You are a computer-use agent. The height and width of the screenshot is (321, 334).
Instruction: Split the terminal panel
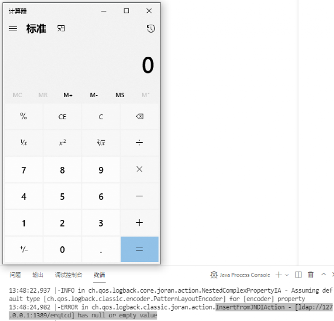[298, 275]
